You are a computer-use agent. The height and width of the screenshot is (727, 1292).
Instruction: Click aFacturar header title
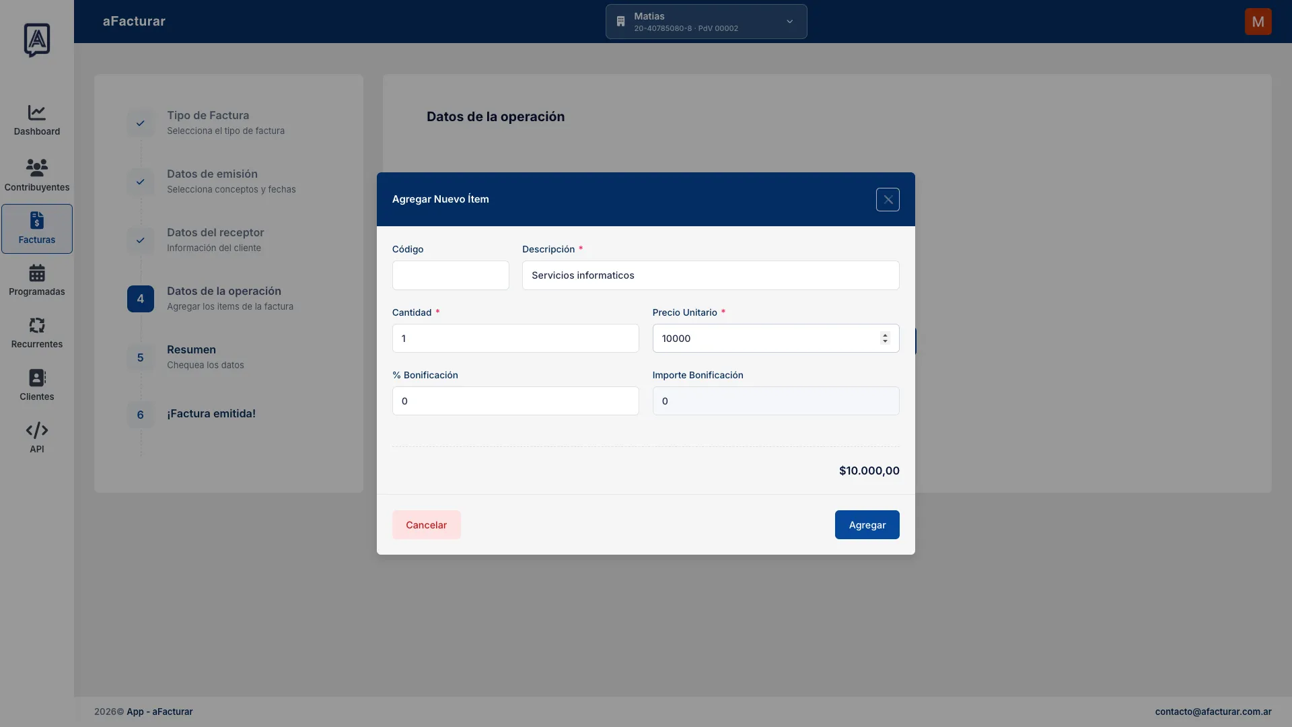point(134,22)
